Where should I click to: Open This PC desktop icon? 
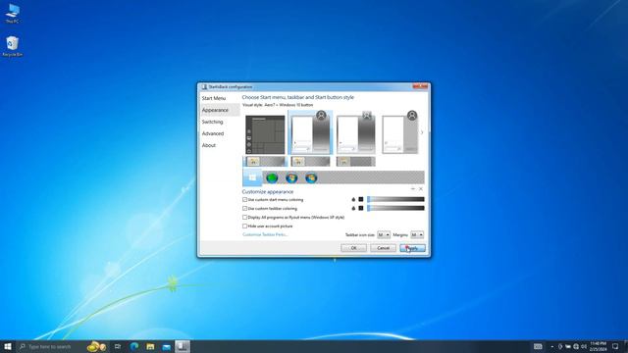click(12, 13)
